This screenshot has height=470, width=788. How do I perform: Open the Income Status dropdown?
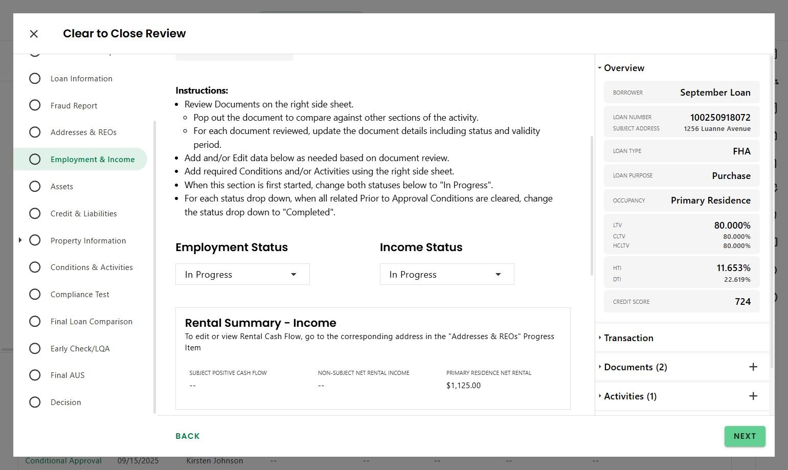tap(446, 274)
